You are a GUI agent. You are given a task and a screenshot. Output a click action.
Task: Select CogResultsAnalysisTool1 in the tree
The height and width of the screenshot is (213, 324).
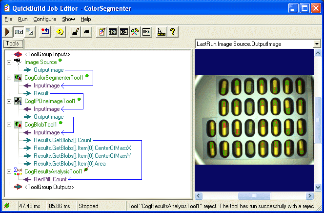pyautogui.click(x=53, y=171)
